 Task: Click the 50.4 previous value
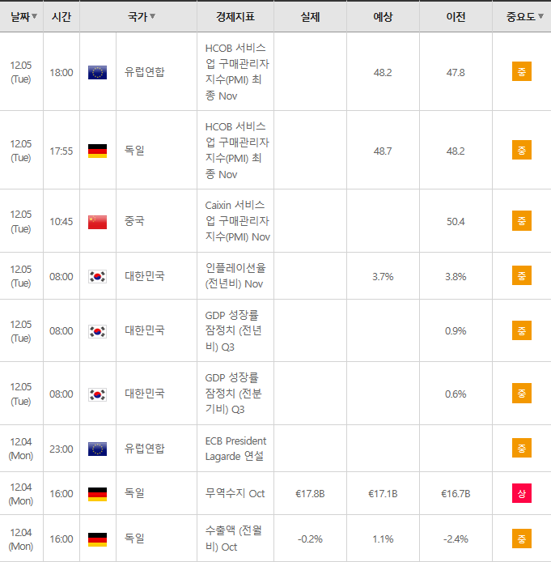[456, 222]
